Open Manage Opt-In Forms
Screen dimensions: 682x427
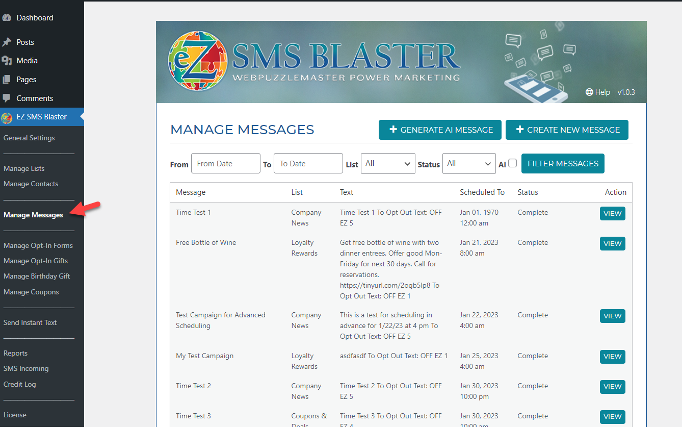[x=38, y=245]
